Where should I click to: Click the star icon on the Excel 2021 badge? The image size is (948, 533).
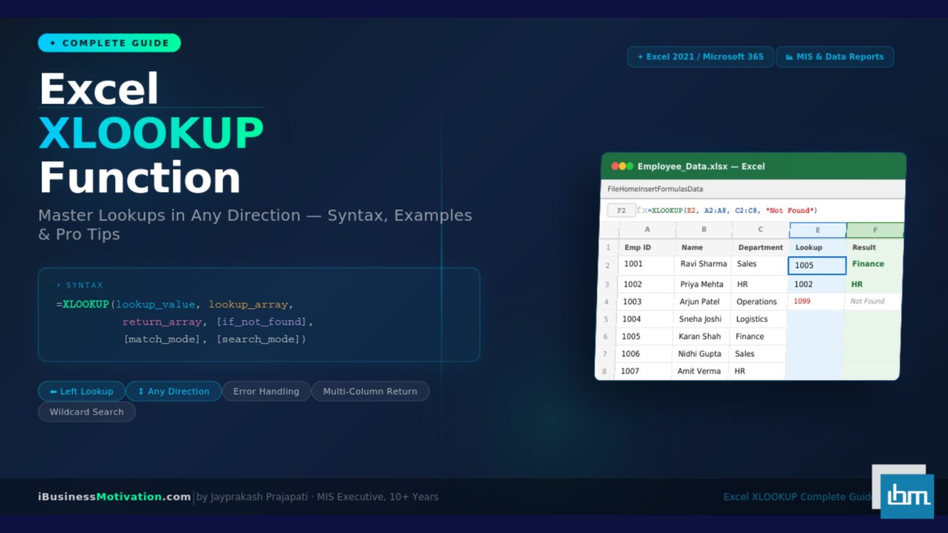click(640, 56)
